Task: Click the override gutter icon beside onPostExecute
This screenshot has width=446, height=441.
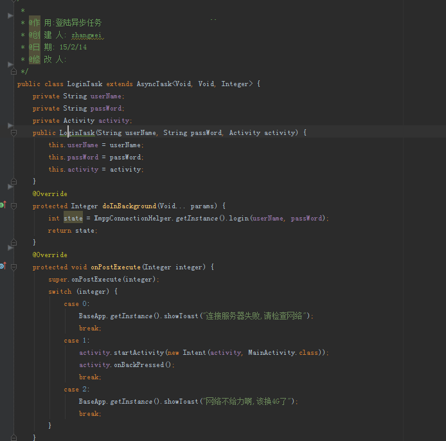Action: (3, 265)
